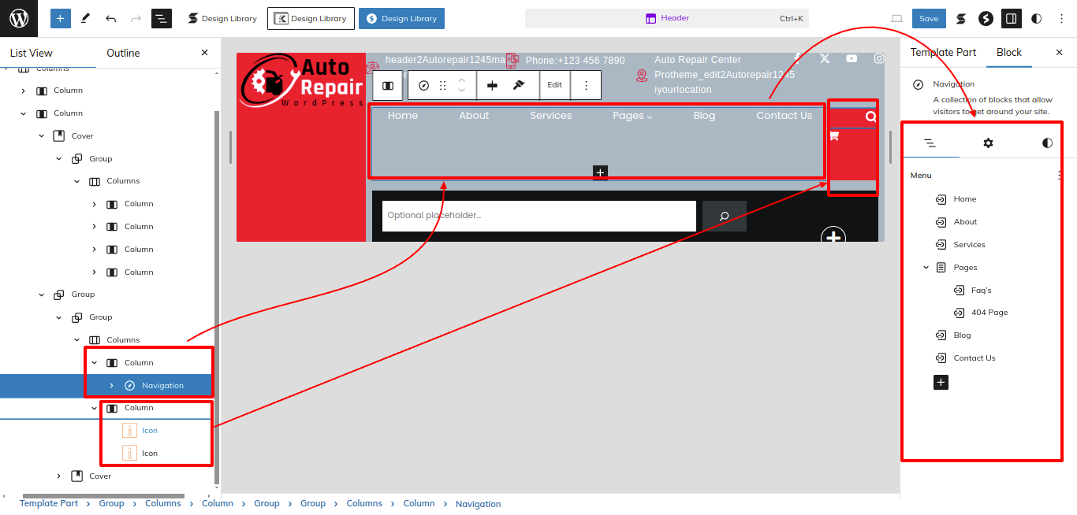The height and width of the screenshot is (515, 1077).
Task: Move the Navigation block down
Action: 462,91
